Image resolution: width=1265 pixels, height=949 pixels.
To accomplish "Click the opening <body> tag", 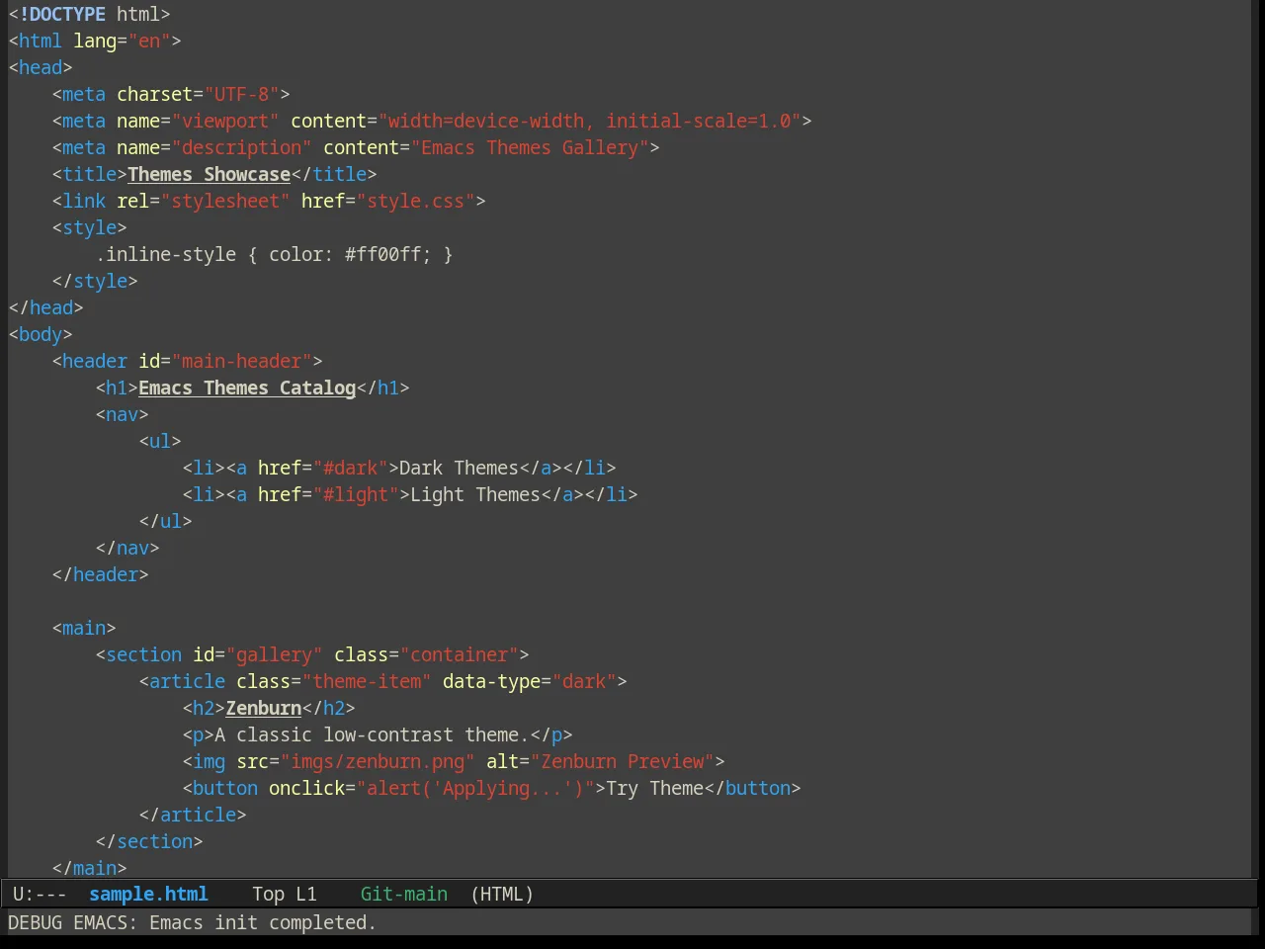I will [40, 334].
